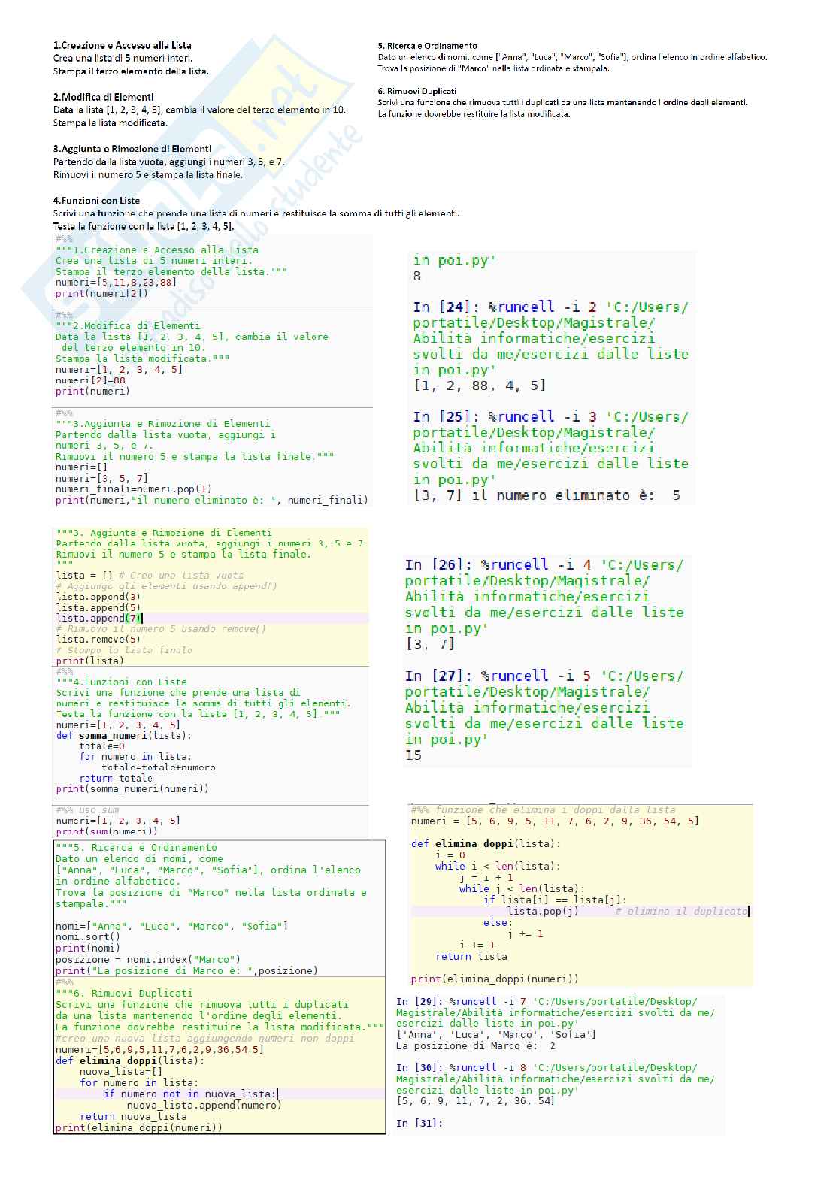Click the console prompt 'In [29]:'
This screenshot has height=1186, width=839.
(x=419, y=1001)
